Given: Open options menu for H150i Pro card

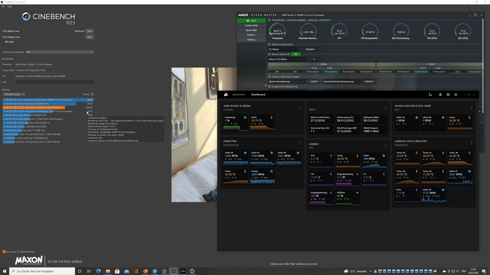Looking at the screenshot, I should click(300, 143).
